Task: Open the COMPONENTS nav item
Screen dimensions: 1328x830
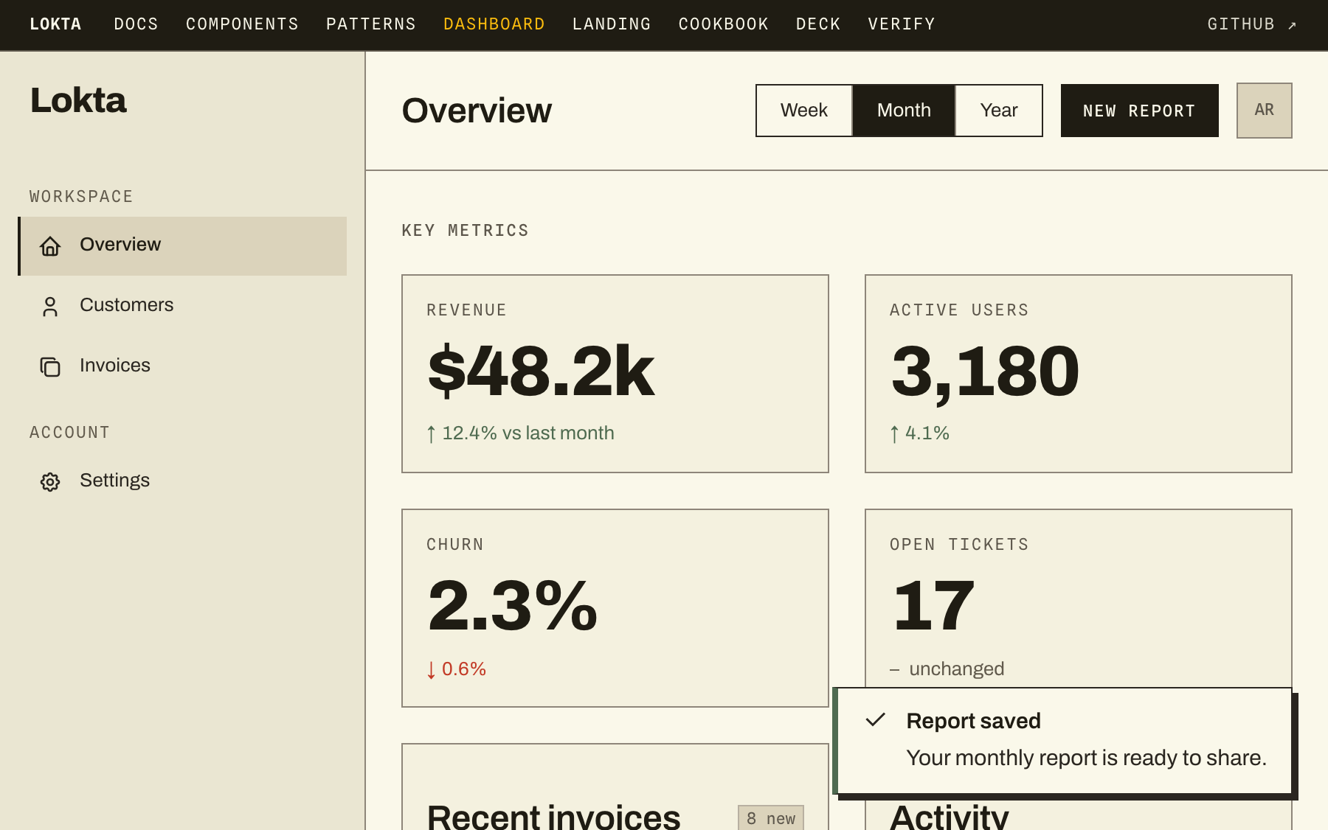Action: pyautogui.click(x=242, y=24)
